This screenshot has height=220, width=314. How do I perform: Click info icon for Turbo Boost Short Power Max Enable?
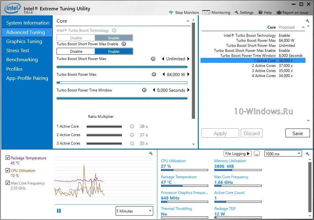pos(124,44)
